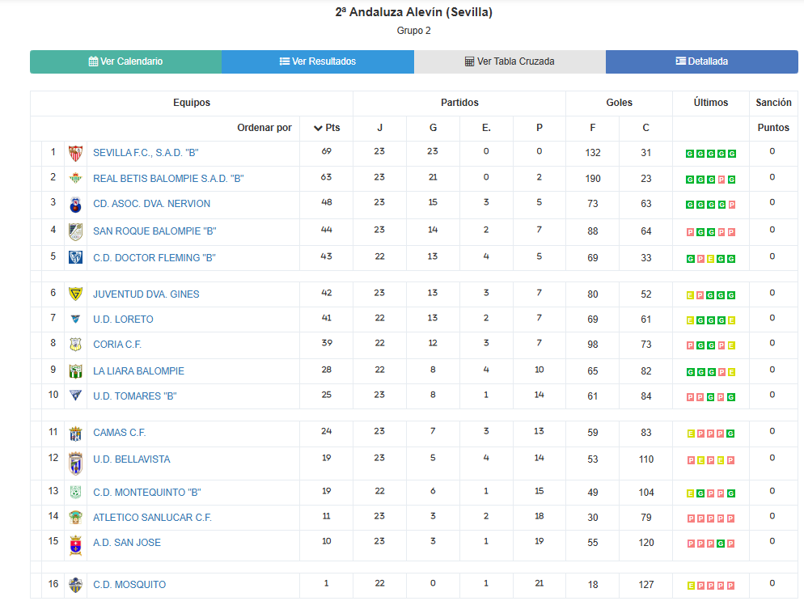804x601 pixels.
Task: Switch to Detallada view
Action: 702,61
